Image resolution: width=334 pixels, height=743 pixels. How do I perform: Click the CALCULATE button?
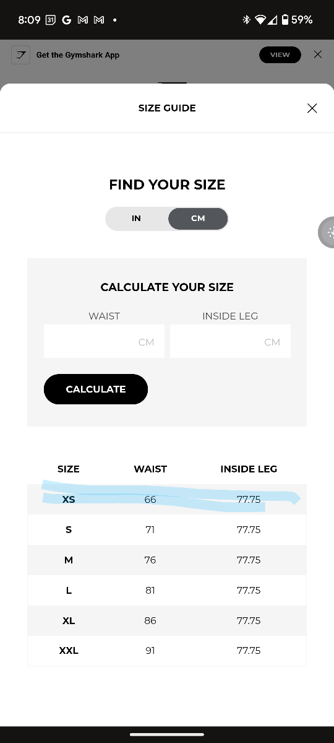(x=96, y=389)
